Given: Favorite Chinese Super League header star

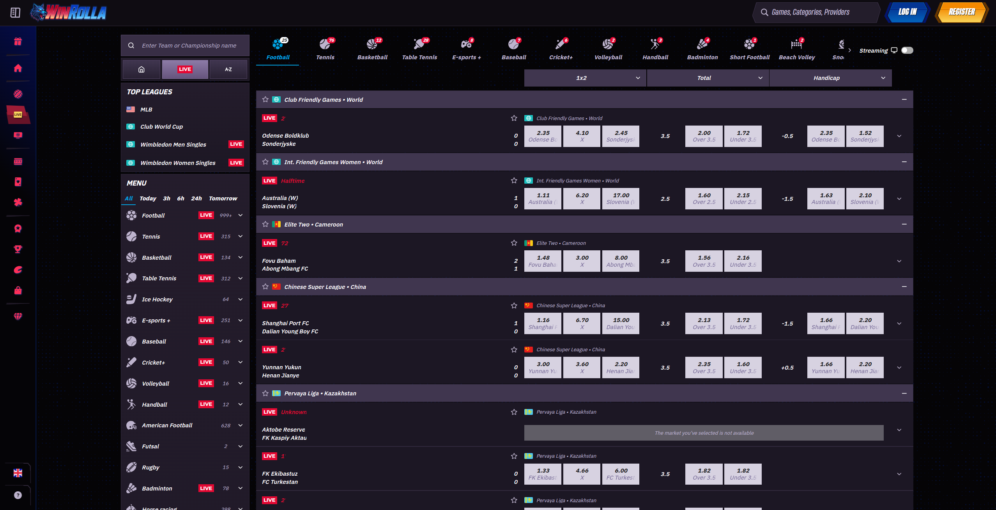Looking at the screenshot, I should 265,287.
